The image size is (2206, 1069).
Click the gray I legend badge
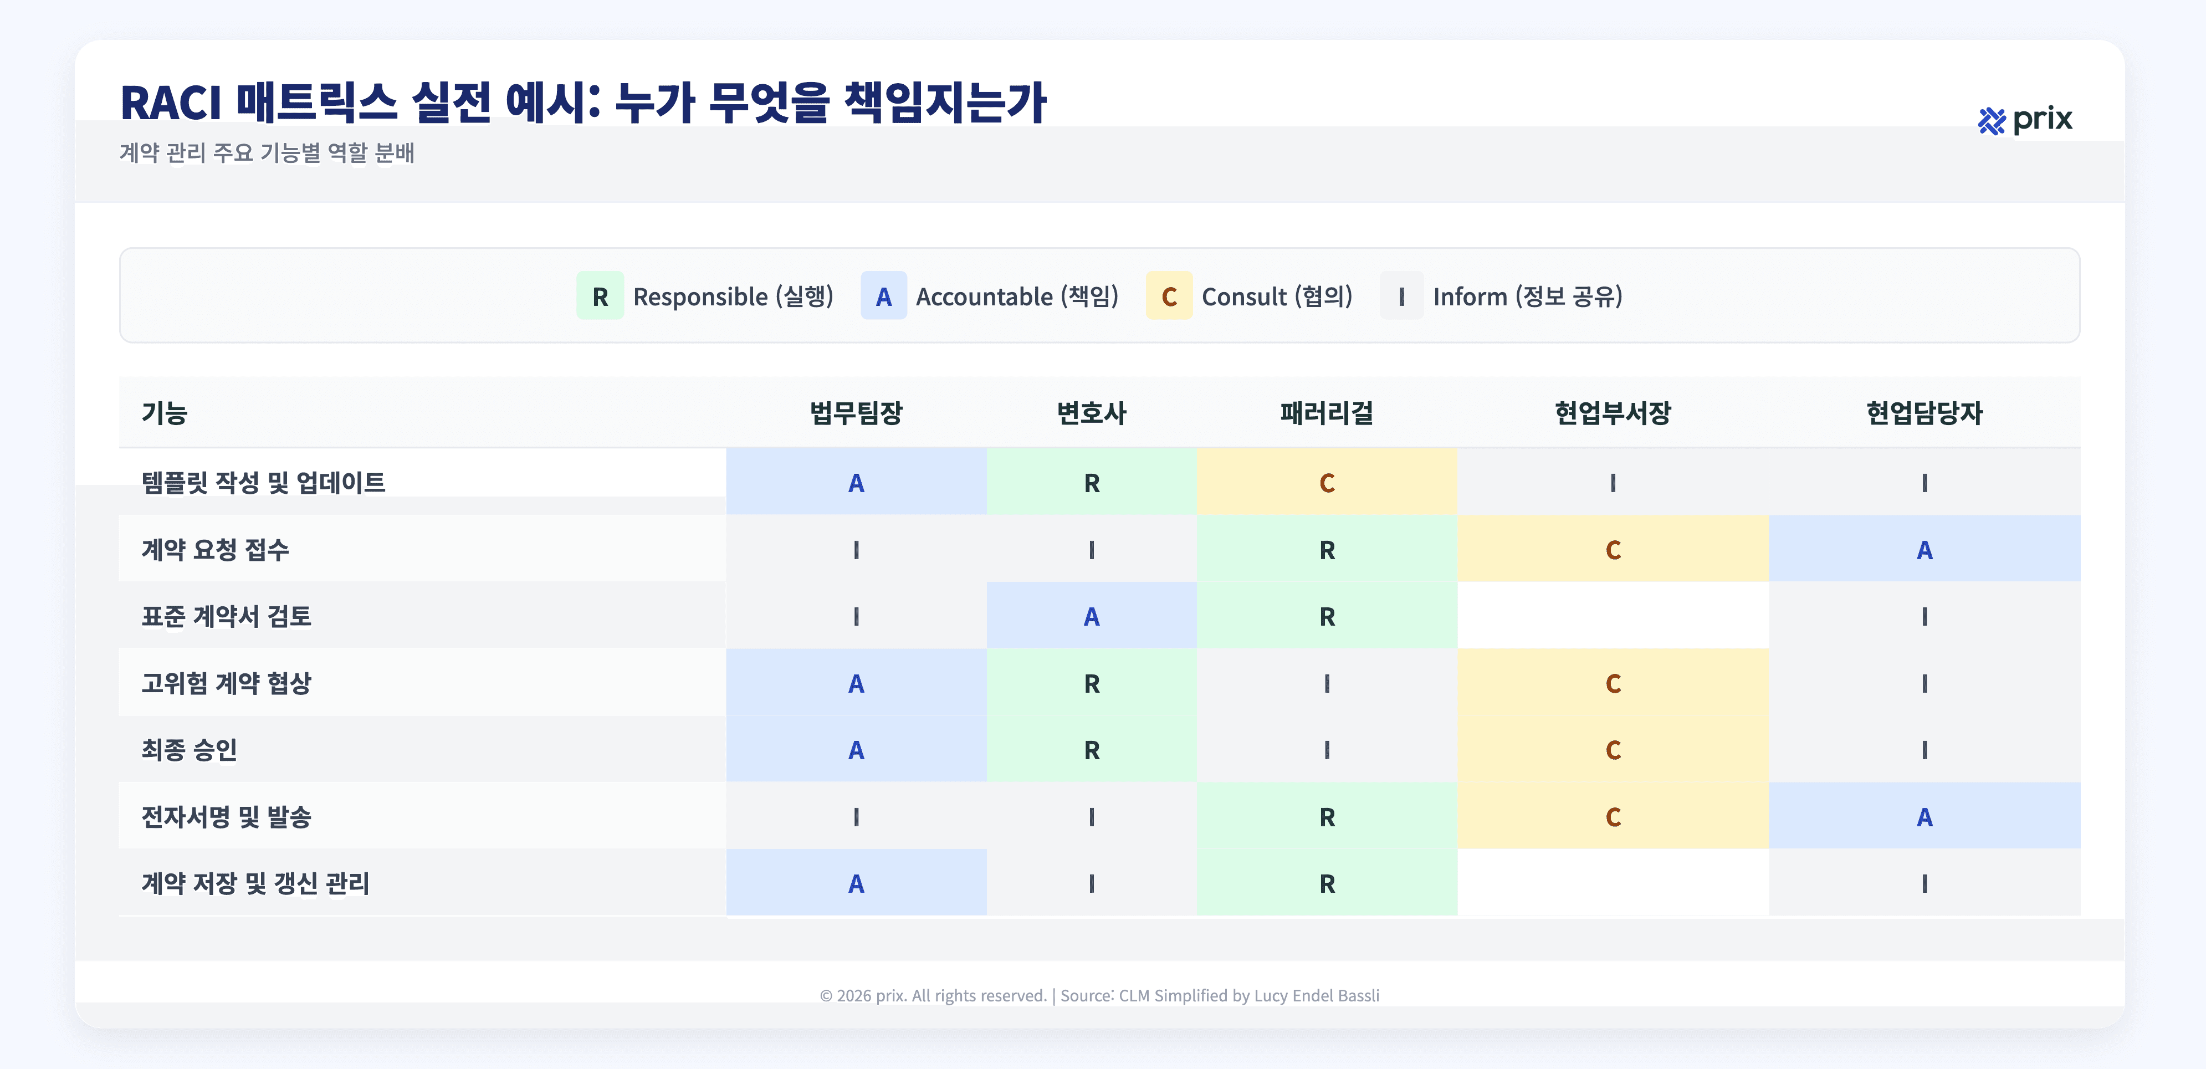pos(1401,296)
